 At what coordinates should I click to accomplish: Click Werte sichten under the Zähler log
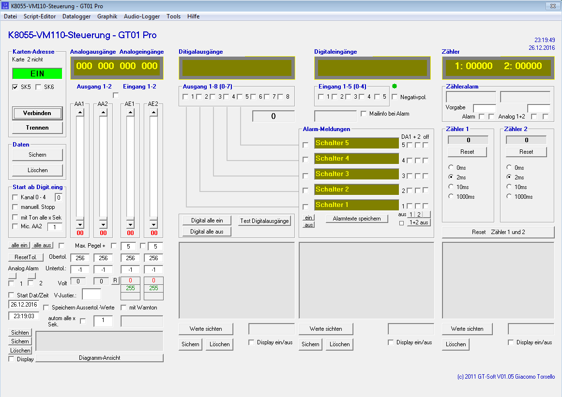[467, 329]
